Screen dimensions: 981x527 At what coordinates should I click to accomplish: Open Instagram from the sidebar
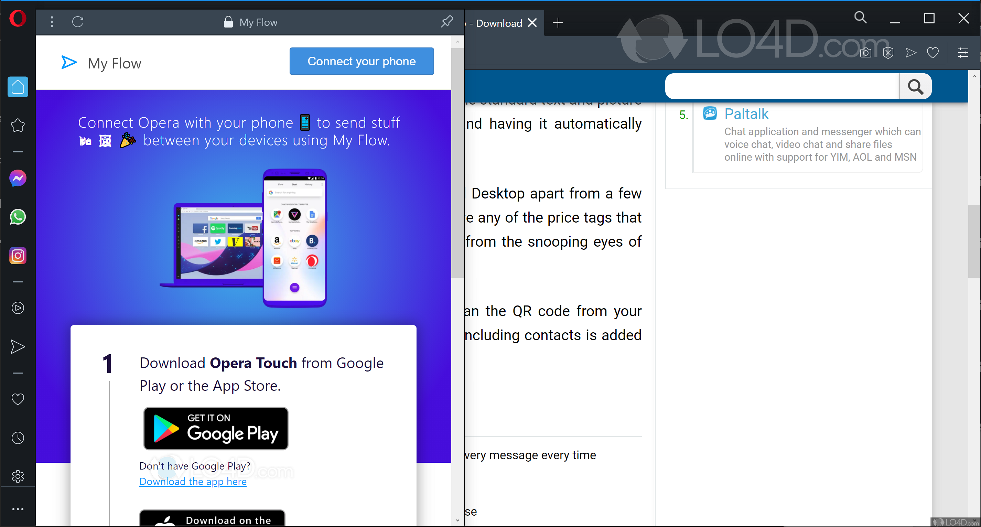tap(18, 256)
